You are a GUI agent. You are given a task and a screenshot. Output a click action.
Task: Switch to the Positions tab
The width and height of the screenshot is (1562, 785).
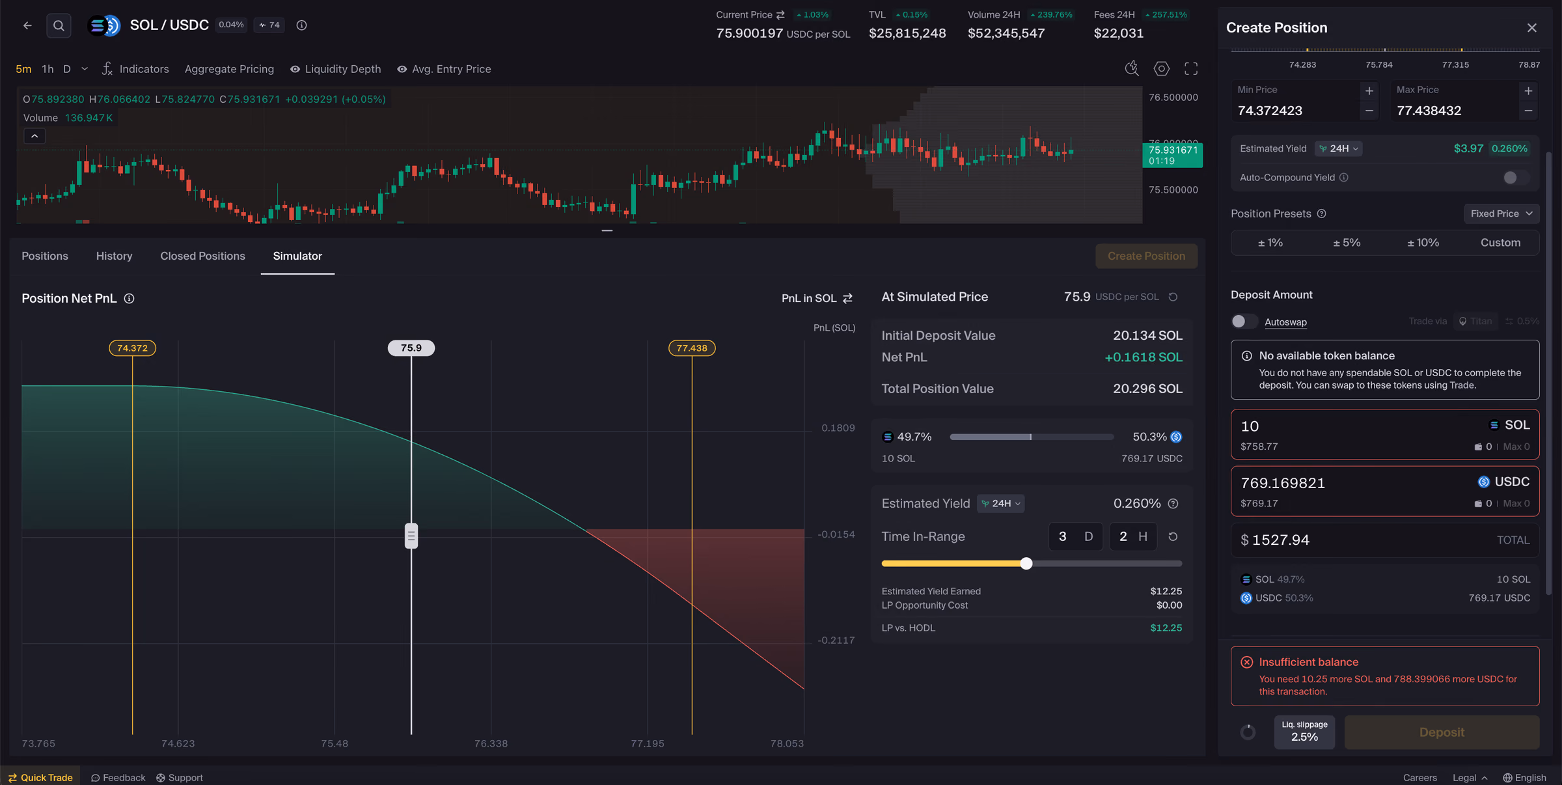tap(45, 256)
